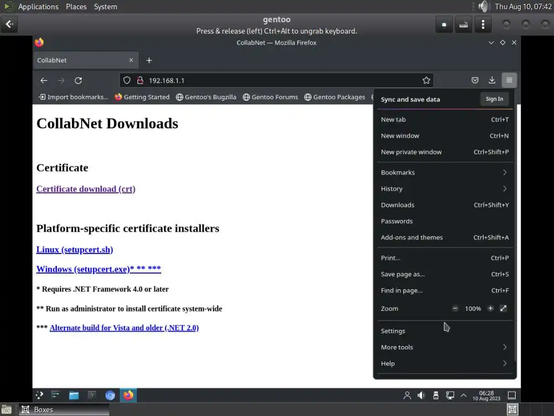Viewport: 554px width, 416px height.
Task: Click the Boxes stop square button
Action: [x=444, y=25]
